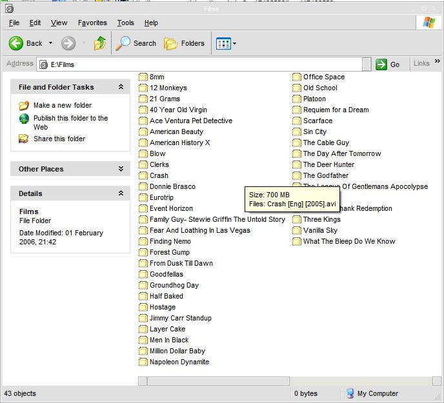Click the horizontal scrollbar left arrow
This screenshot has height=403, width=444.
coord(143,381)
